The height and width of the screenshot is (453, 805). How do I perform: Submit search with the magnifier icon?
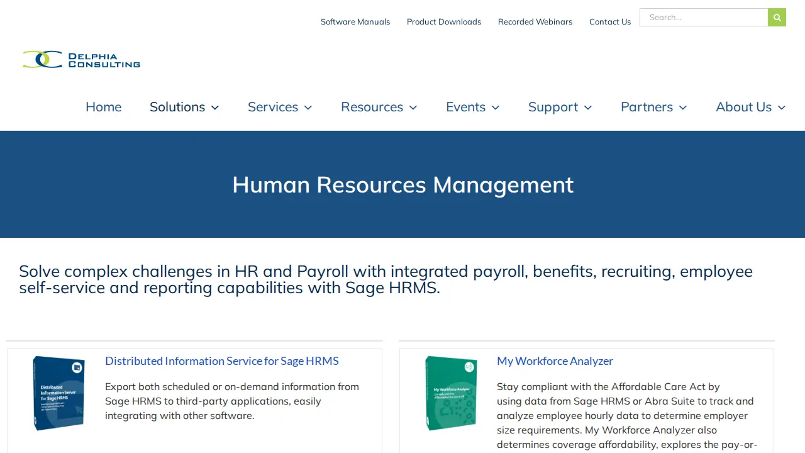click(777, 18)
